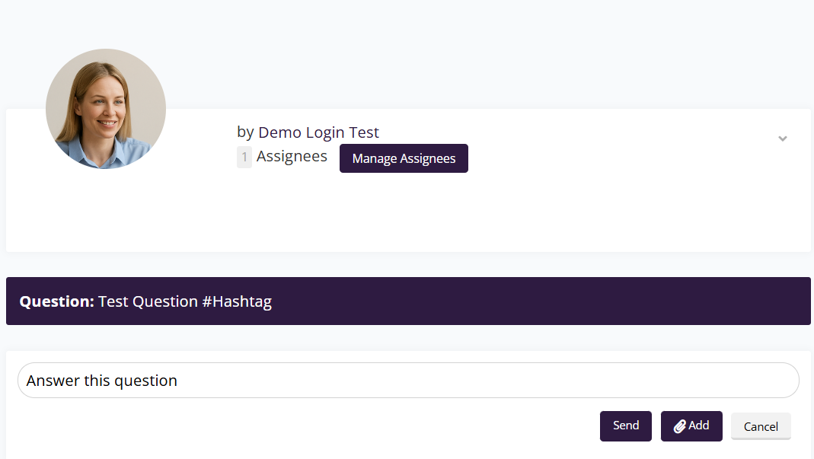Click the 'Test Question' title text

(148, 301)
